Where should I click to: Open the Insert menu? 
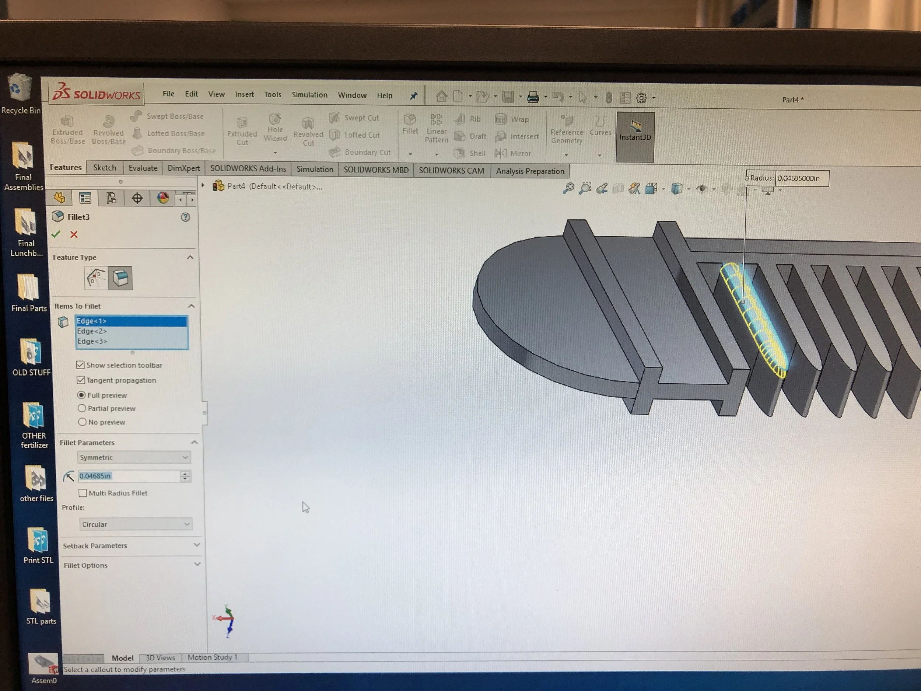(244, 94)
